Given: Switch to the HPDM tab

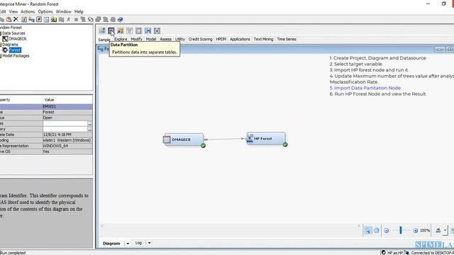Looking at the screenshot, I should (x=221, y=39).
